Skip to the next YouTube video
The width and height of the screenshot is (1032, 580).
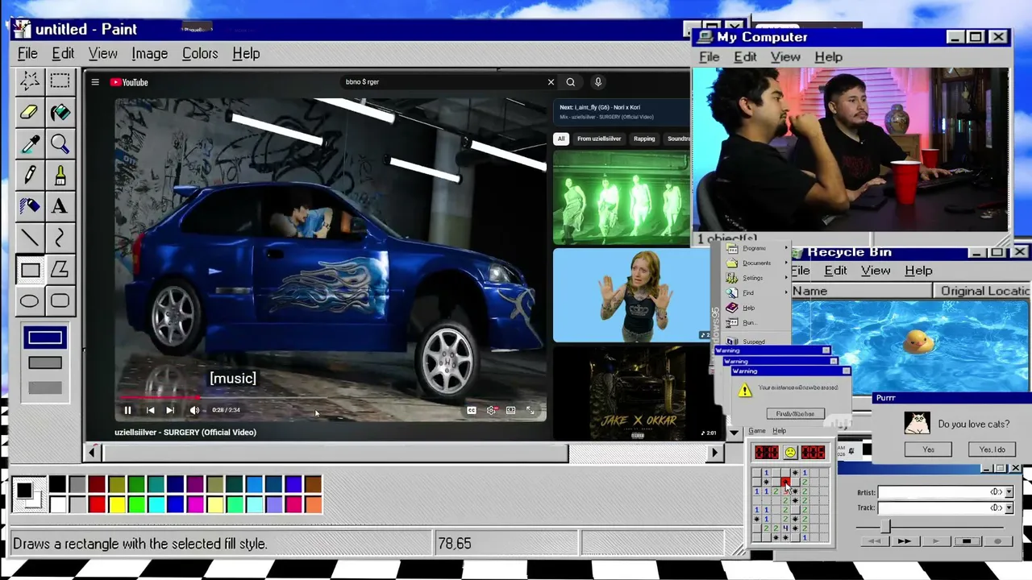point(170,410)
